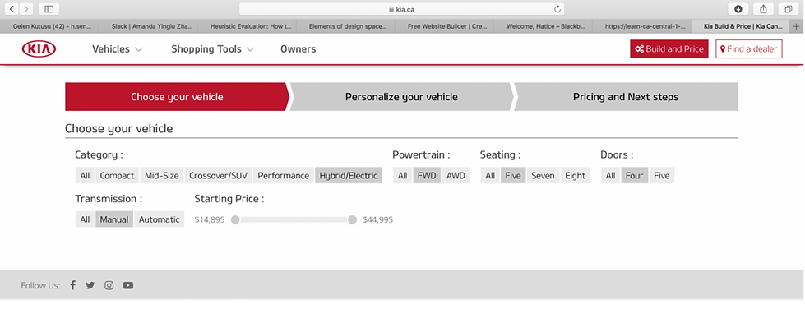
Task: Click the Follow Us label
Action: pos(40,285)
